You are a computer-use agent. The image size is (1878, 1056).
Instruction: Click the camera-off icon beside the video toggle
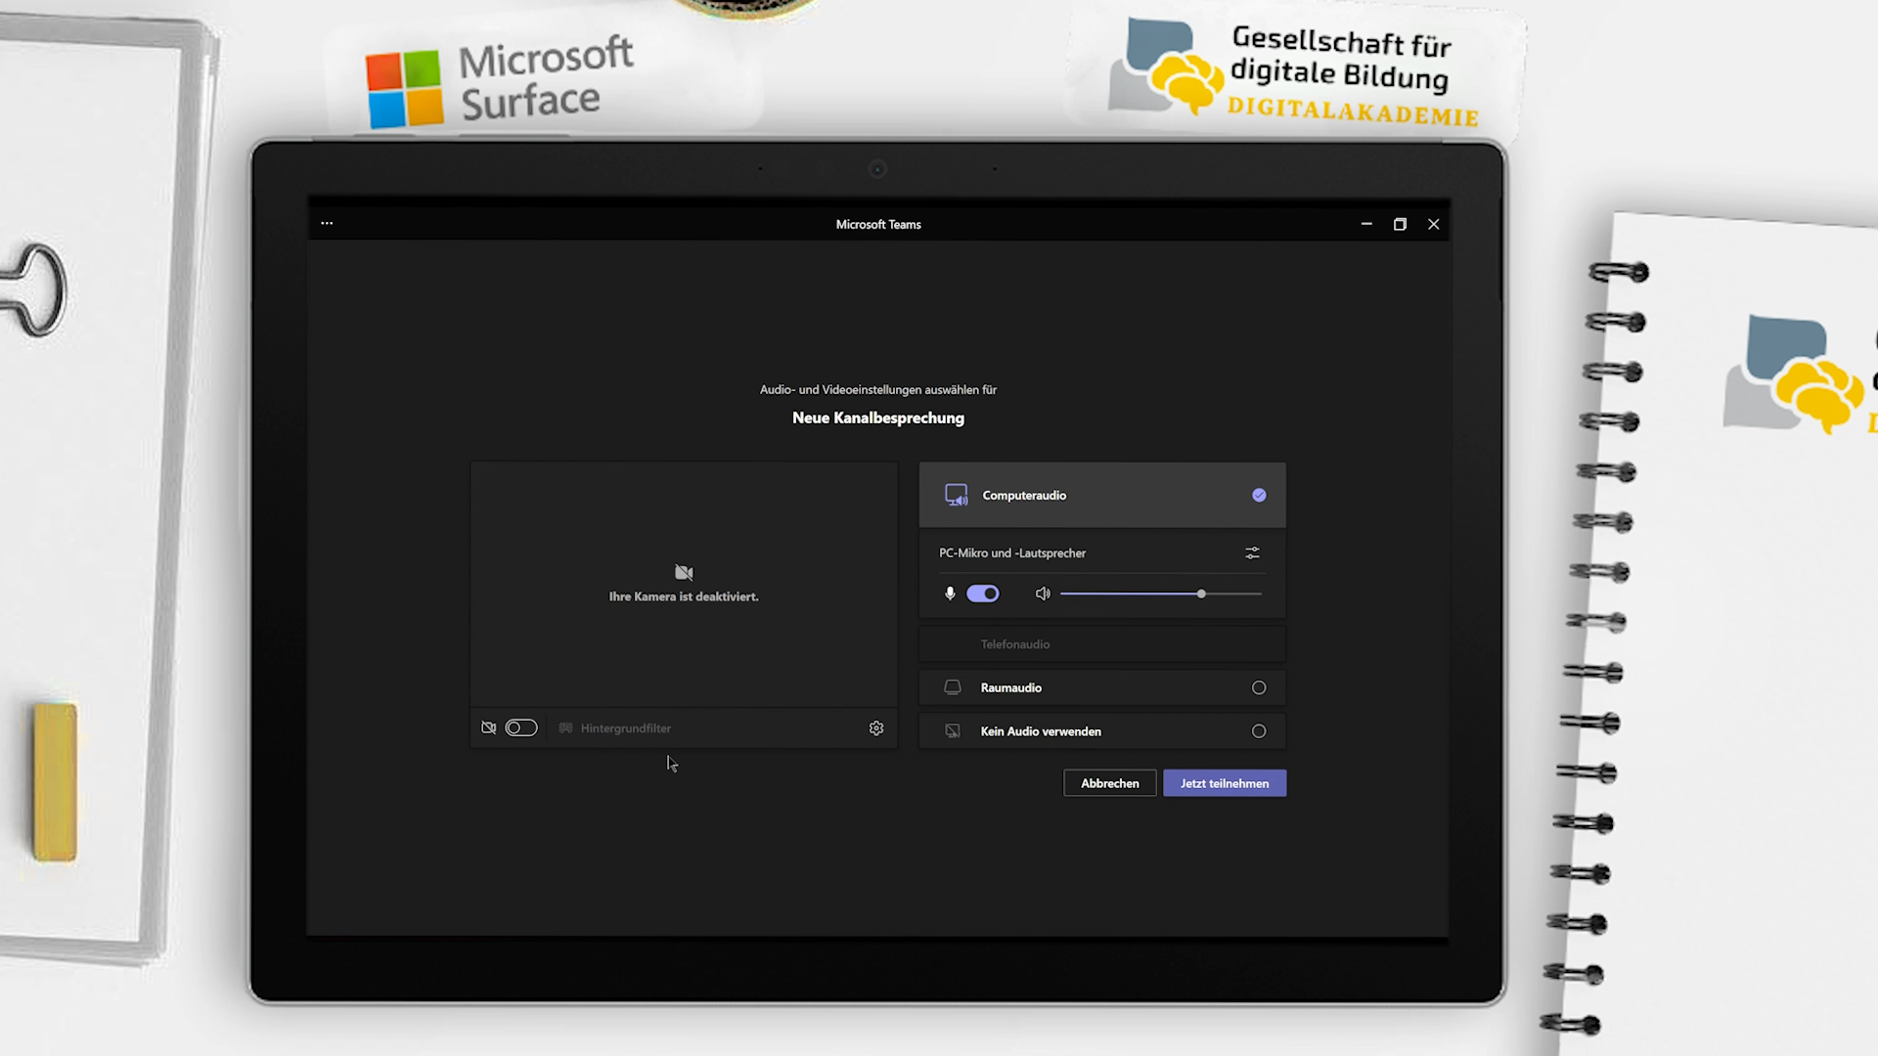(x=489, y=727)
